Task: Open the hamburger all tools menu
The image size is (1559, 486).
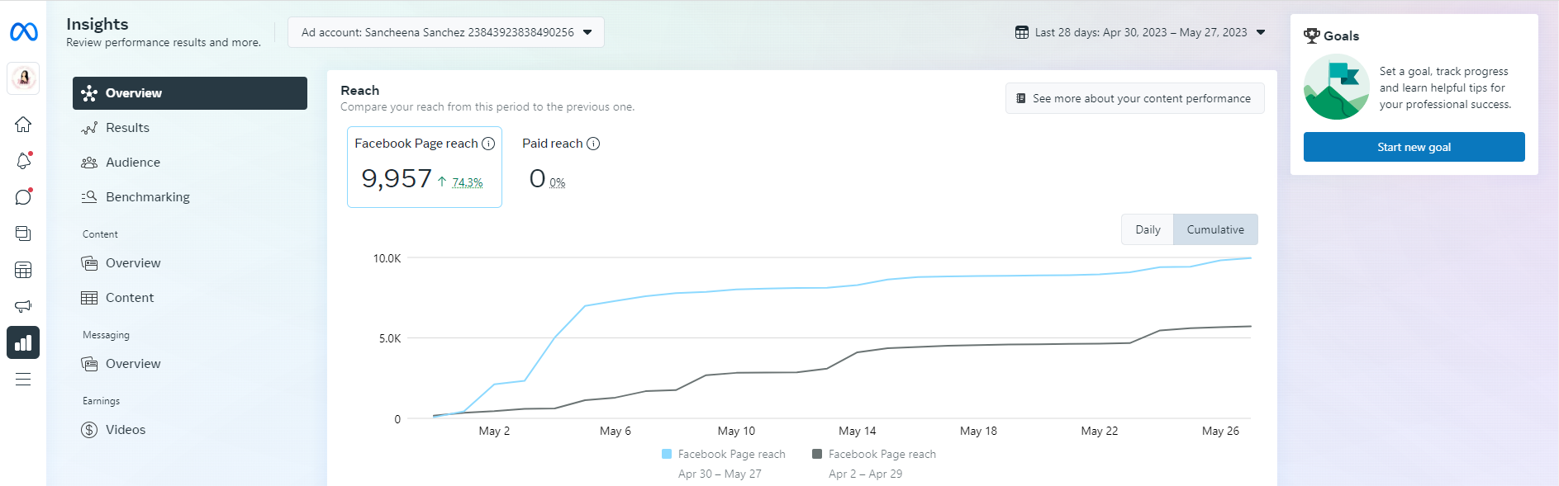Action: [x=23, y=380]
